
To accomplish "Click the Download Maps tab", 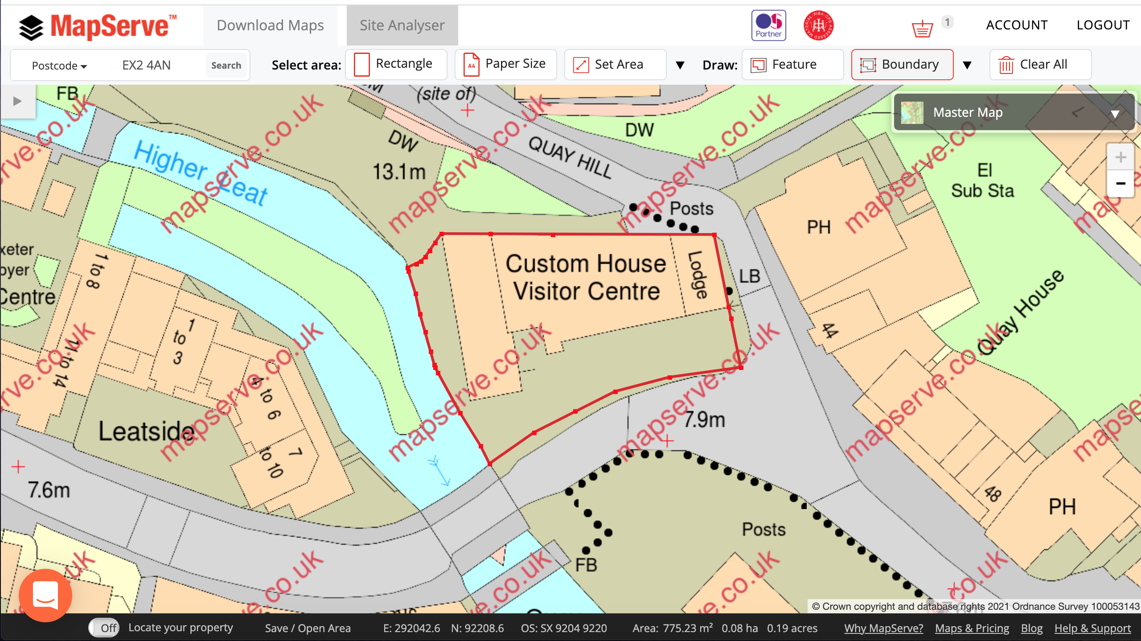I will click(x=271, y=25).
